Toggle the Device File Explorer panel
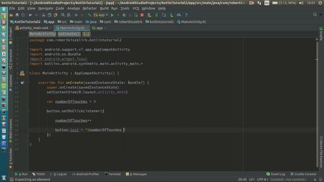324x182 pixels. [x=321, y=152]
